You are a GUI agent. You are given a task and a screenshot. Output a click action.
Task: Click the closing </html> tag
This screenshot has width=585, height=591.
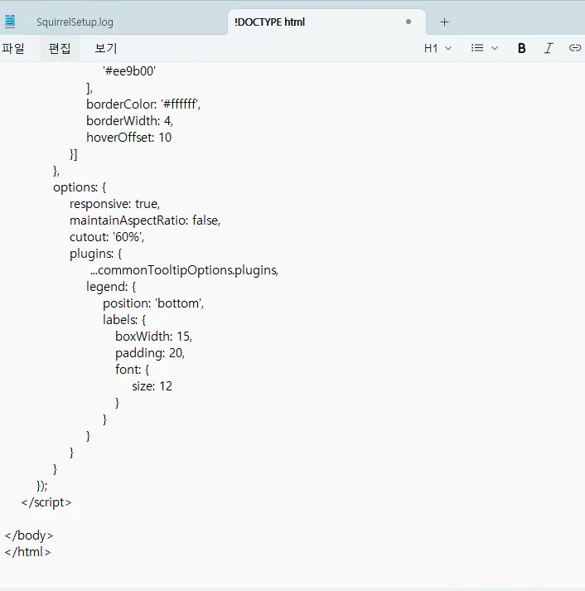(x=27, y=552)
